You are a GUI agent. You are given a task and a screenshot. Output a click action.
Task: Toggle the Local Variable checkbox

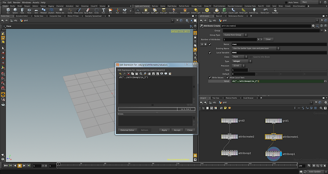tap(210, 53)
